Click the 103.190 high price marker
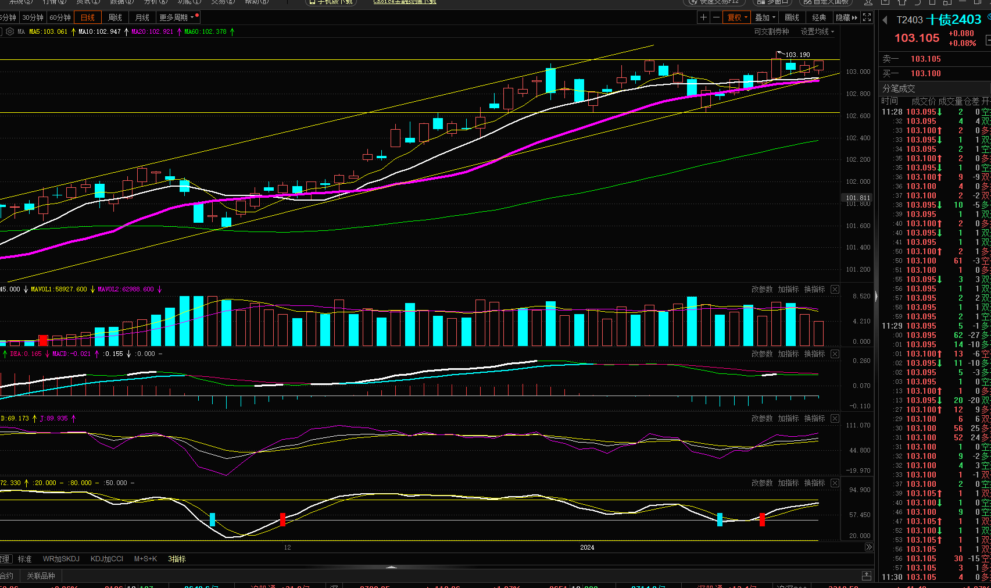Screen dimensions: 991x588 click(797, 55)
